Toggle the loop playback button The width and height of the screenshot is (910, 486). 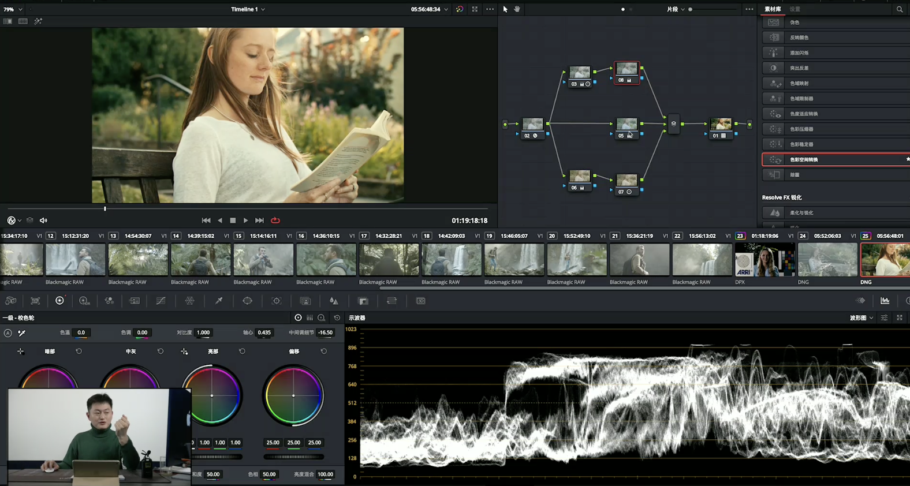click(275, 220)
